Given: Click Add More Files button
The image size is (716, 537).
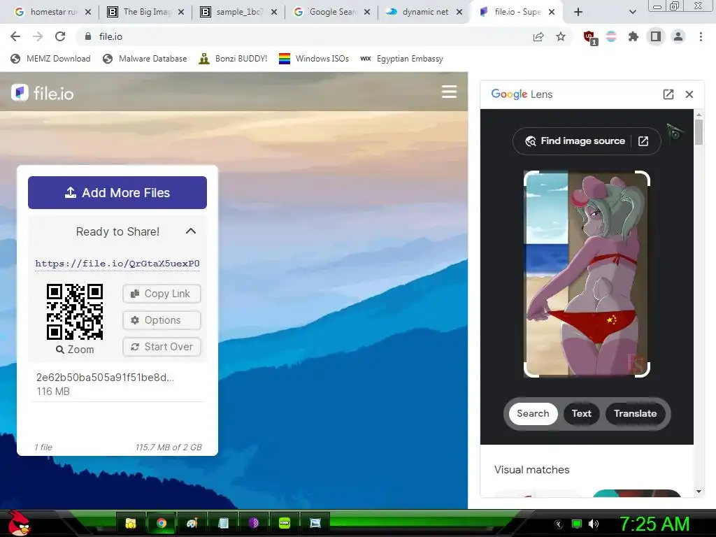Looking at the screenshot, I should (x=117, y=193).
